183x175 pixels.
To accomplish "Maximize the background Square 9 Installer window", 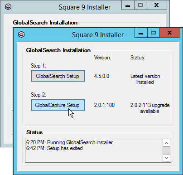I will coord(140,5).
